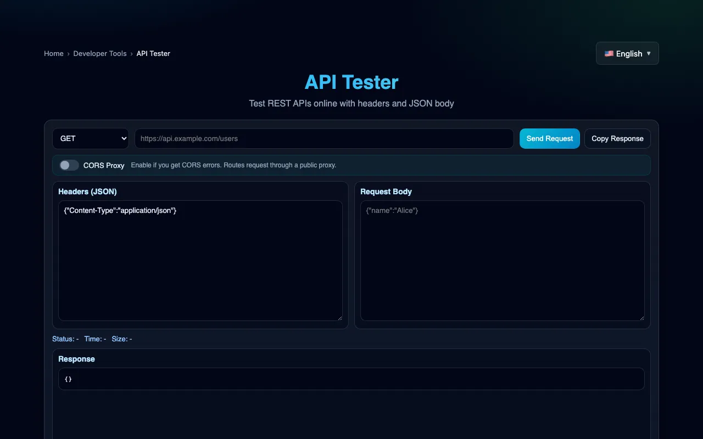Click into the Request Body textarea

(503, 261)
